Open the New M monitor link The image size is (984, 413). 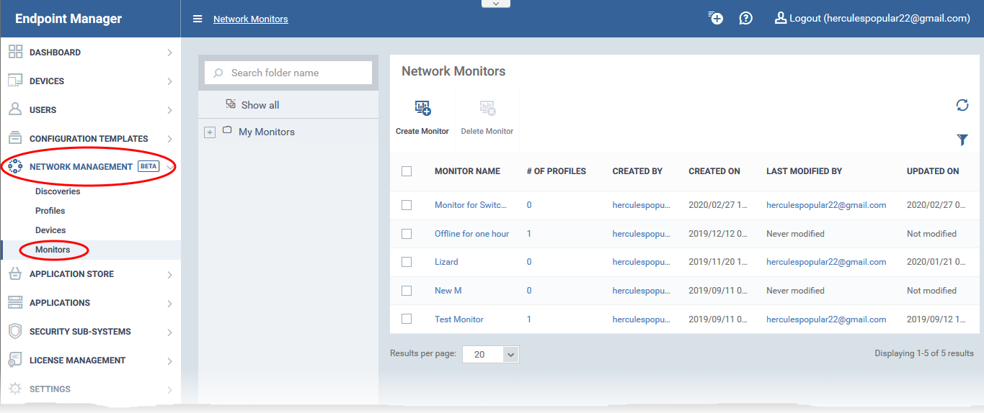tap(448, 291)
